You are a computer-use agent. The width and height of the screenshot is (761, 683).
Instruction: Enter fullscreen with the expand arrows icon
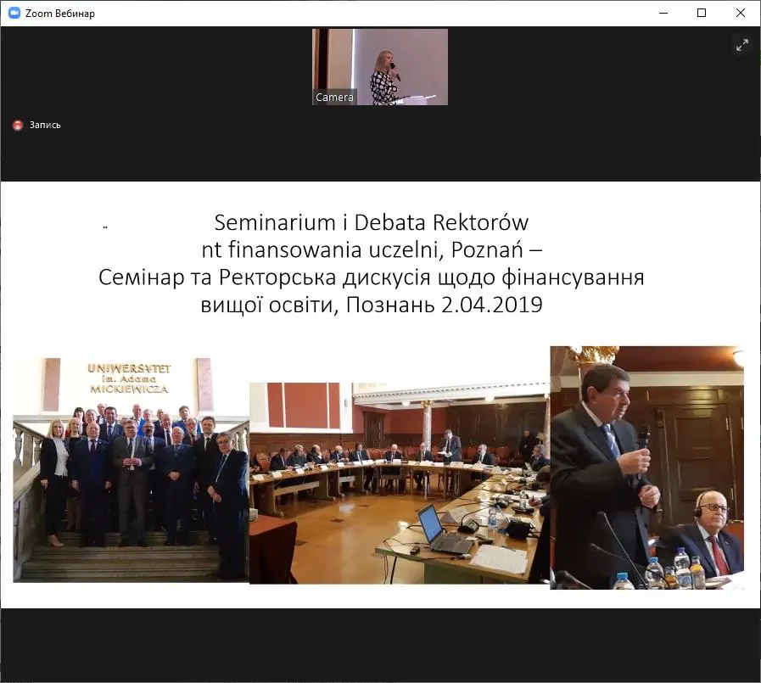(742, 46)
